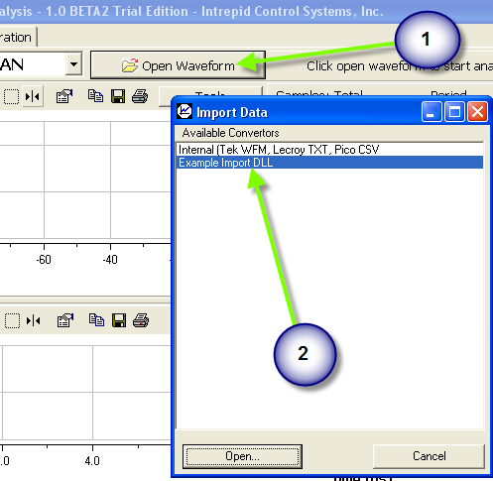The image size is (493, 481).
Task: Print the lower graph
Action: click(141, 320)
